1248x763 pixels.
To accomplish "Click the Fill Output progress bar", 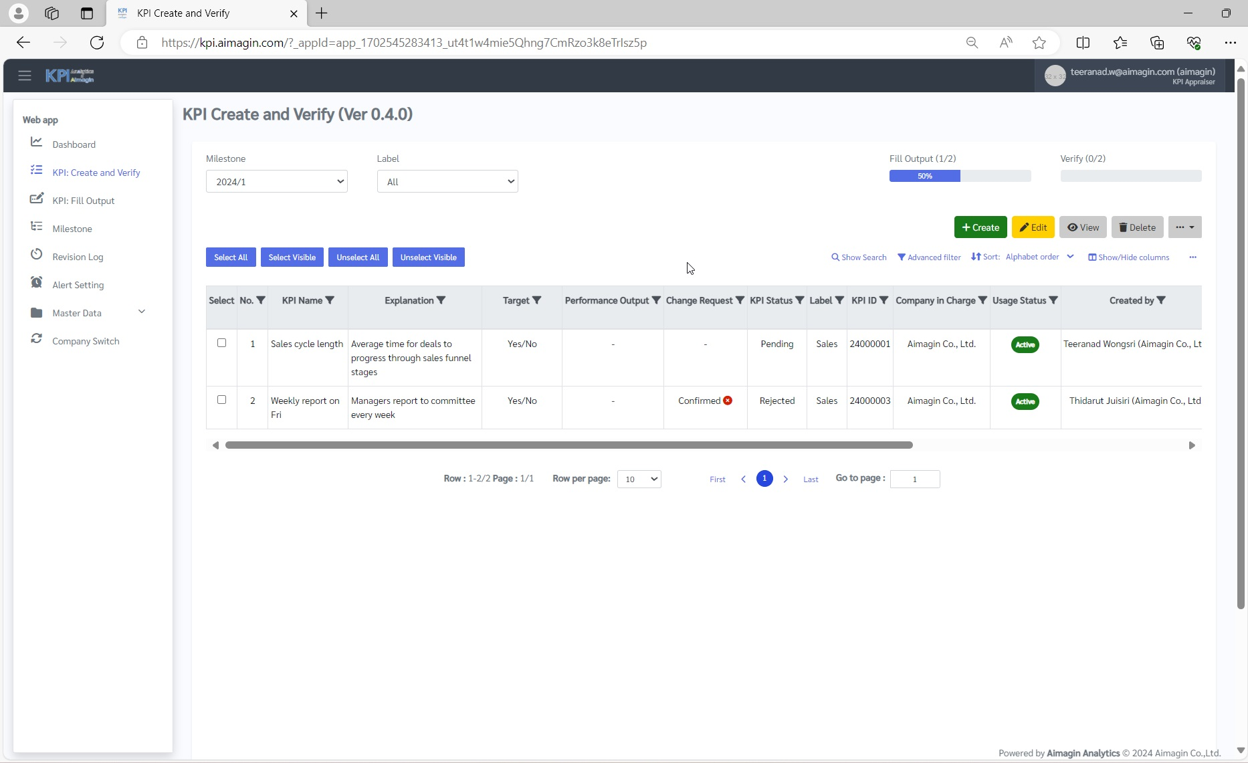I will 960,176.
